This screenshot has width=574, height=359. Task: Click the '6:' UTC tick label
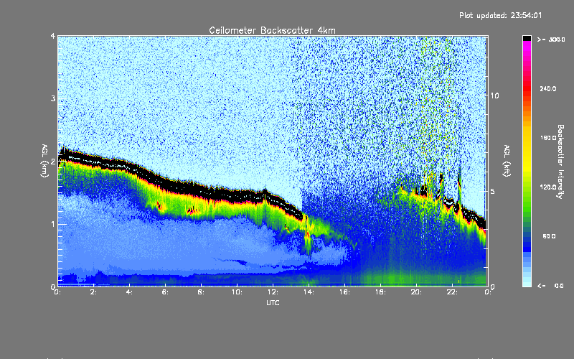point(166,292)
